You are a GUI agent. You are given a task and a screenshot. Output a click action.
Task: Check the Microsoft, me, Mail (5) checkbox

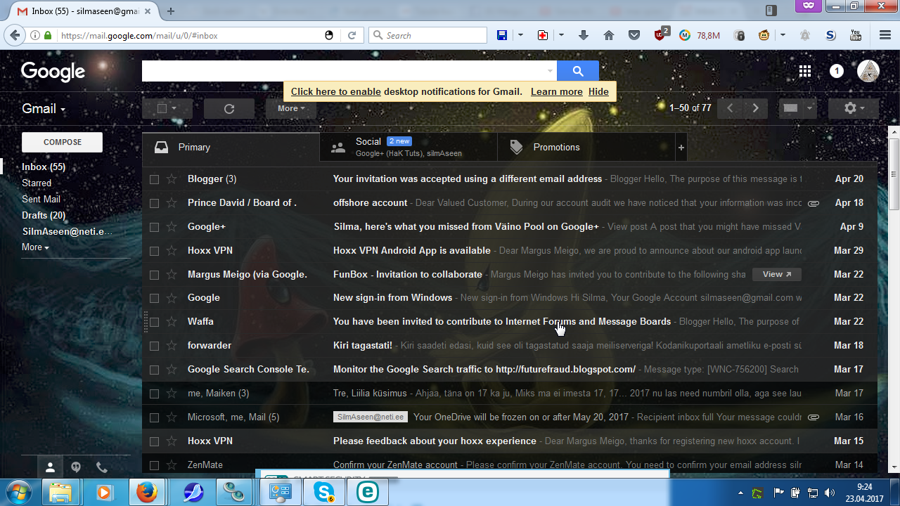(x=154, y=417)
